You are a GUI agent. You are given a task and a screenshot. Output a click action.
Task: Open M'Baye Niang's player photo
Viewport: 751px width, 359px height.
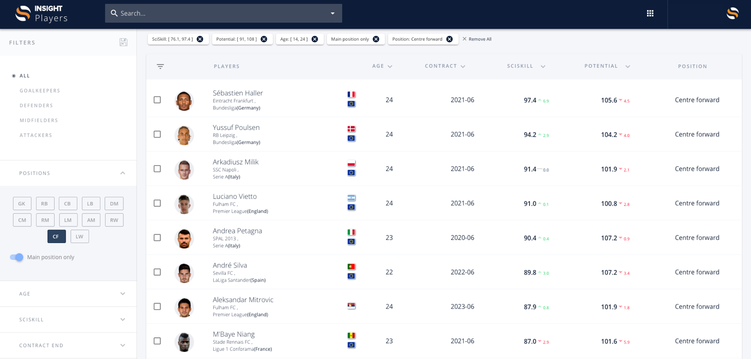(184, 342)
